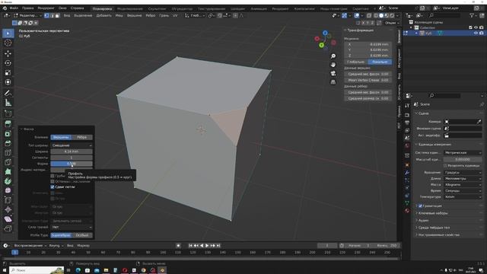Select the Shear tool

[8, 219]
